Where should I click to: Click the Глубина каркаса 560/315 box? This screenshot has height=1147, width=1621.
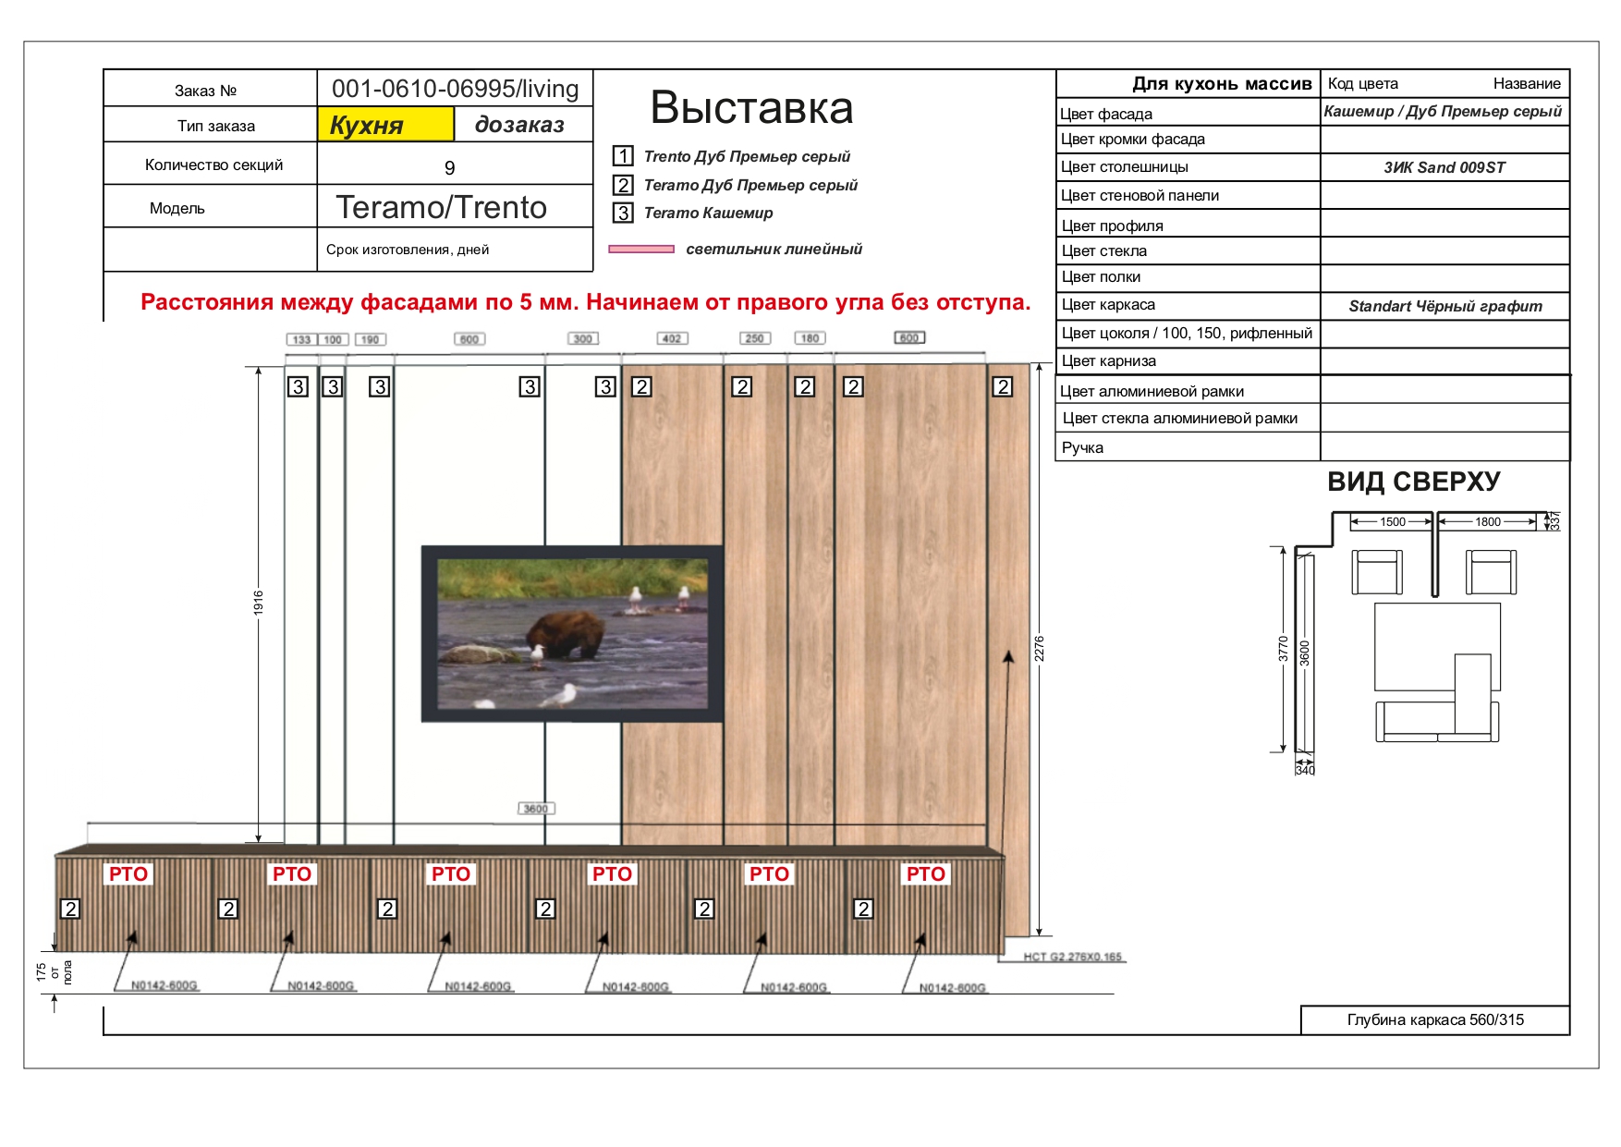pos(1434,1019)
